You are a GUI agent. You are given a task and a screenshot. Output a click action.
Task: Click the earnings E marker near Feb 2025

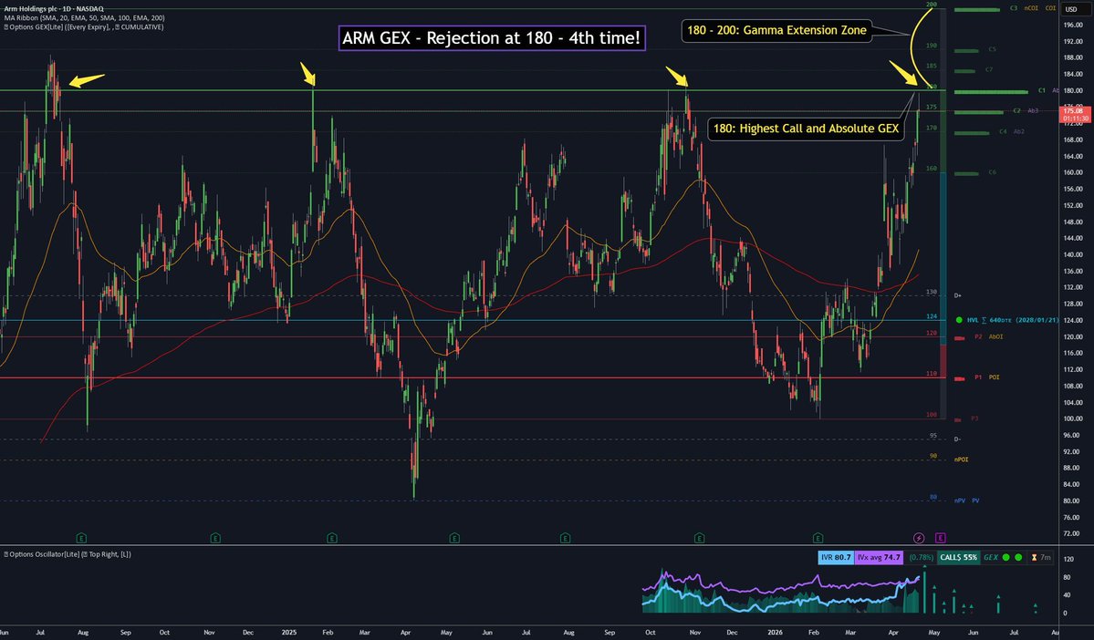point(332,538)
